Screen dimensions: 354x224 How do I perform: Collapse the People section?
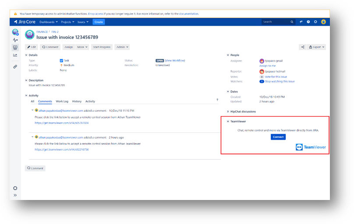tap(228, 55)
